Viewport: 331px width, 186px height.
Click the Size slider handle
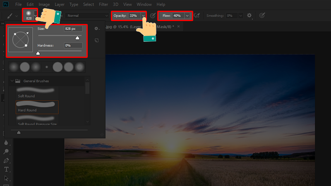77,38
